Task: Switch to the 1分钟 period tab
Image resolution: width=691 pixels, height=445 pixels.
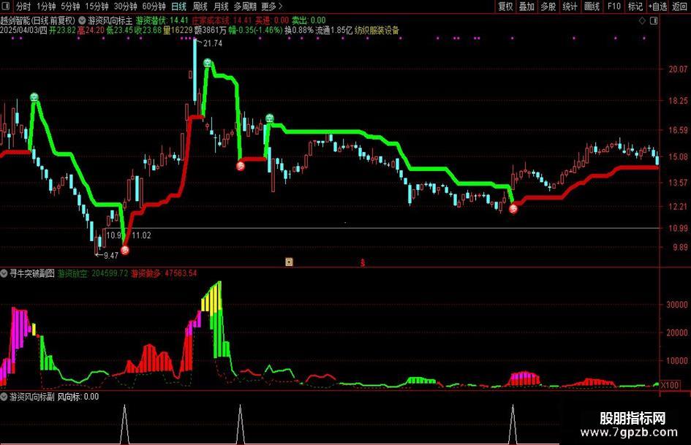Action: [x=46, y=6]
